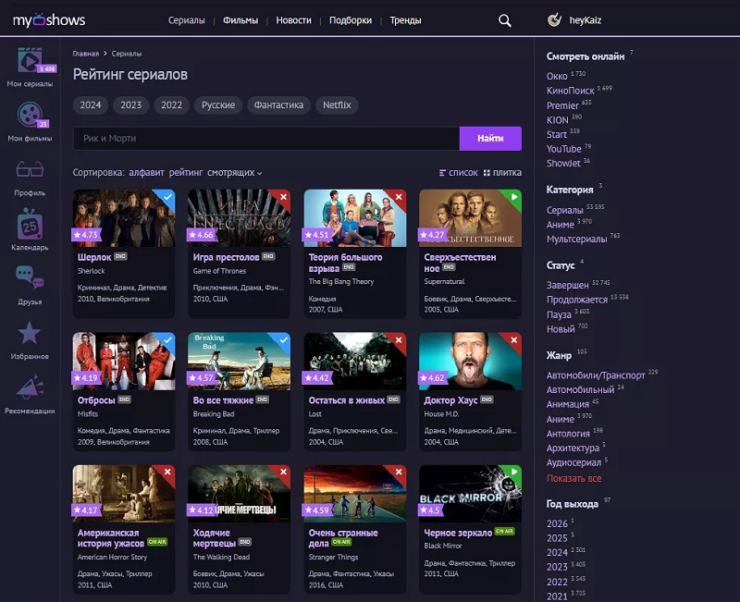Select the 2024 filter chip
This screenshot has width=740, height=602.
[x=91, y=105]
